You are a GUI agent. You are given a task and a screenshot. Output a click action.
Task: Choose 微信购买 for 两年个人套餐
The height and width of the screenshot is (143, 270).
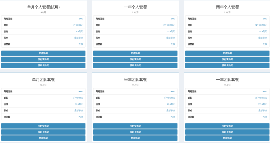(x=227, y=53)
